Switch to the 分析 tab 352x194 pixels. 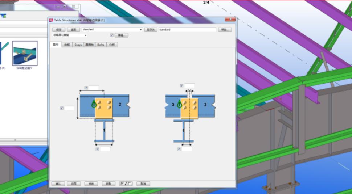click(112, 45)
